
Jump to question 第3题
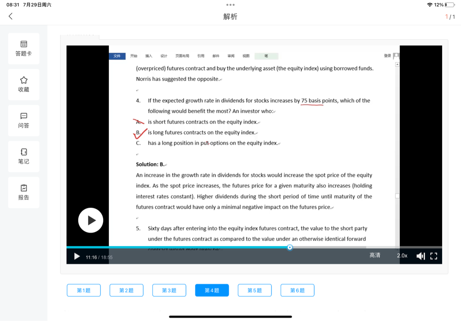pos(169,290)
